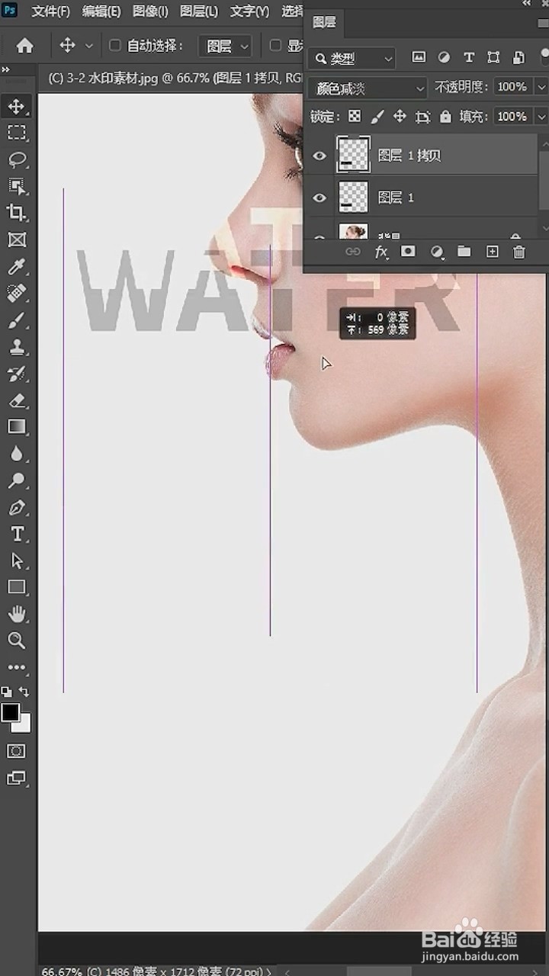The height and width of the screenshot is (976, 549).
Task: Open the 编辑(E) menu
Action: (x=101, y=11)
